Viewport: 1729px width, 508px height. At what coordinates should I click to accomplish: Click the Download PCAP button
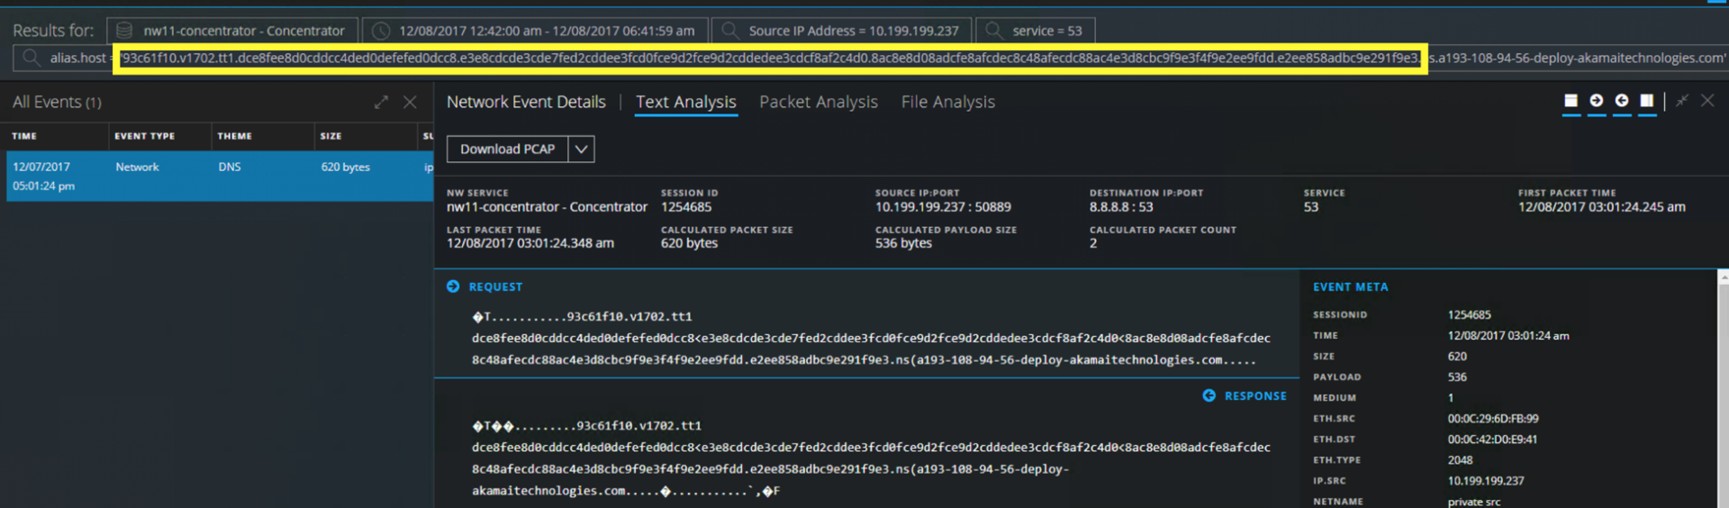(x=507, y=150)
